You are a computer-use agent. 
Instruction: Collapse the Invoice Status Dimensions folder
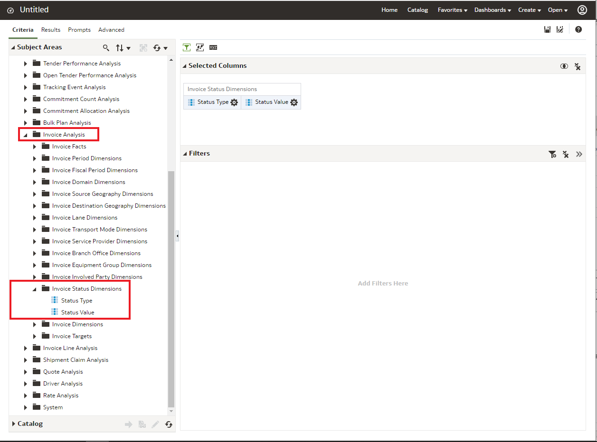(35, 289)
